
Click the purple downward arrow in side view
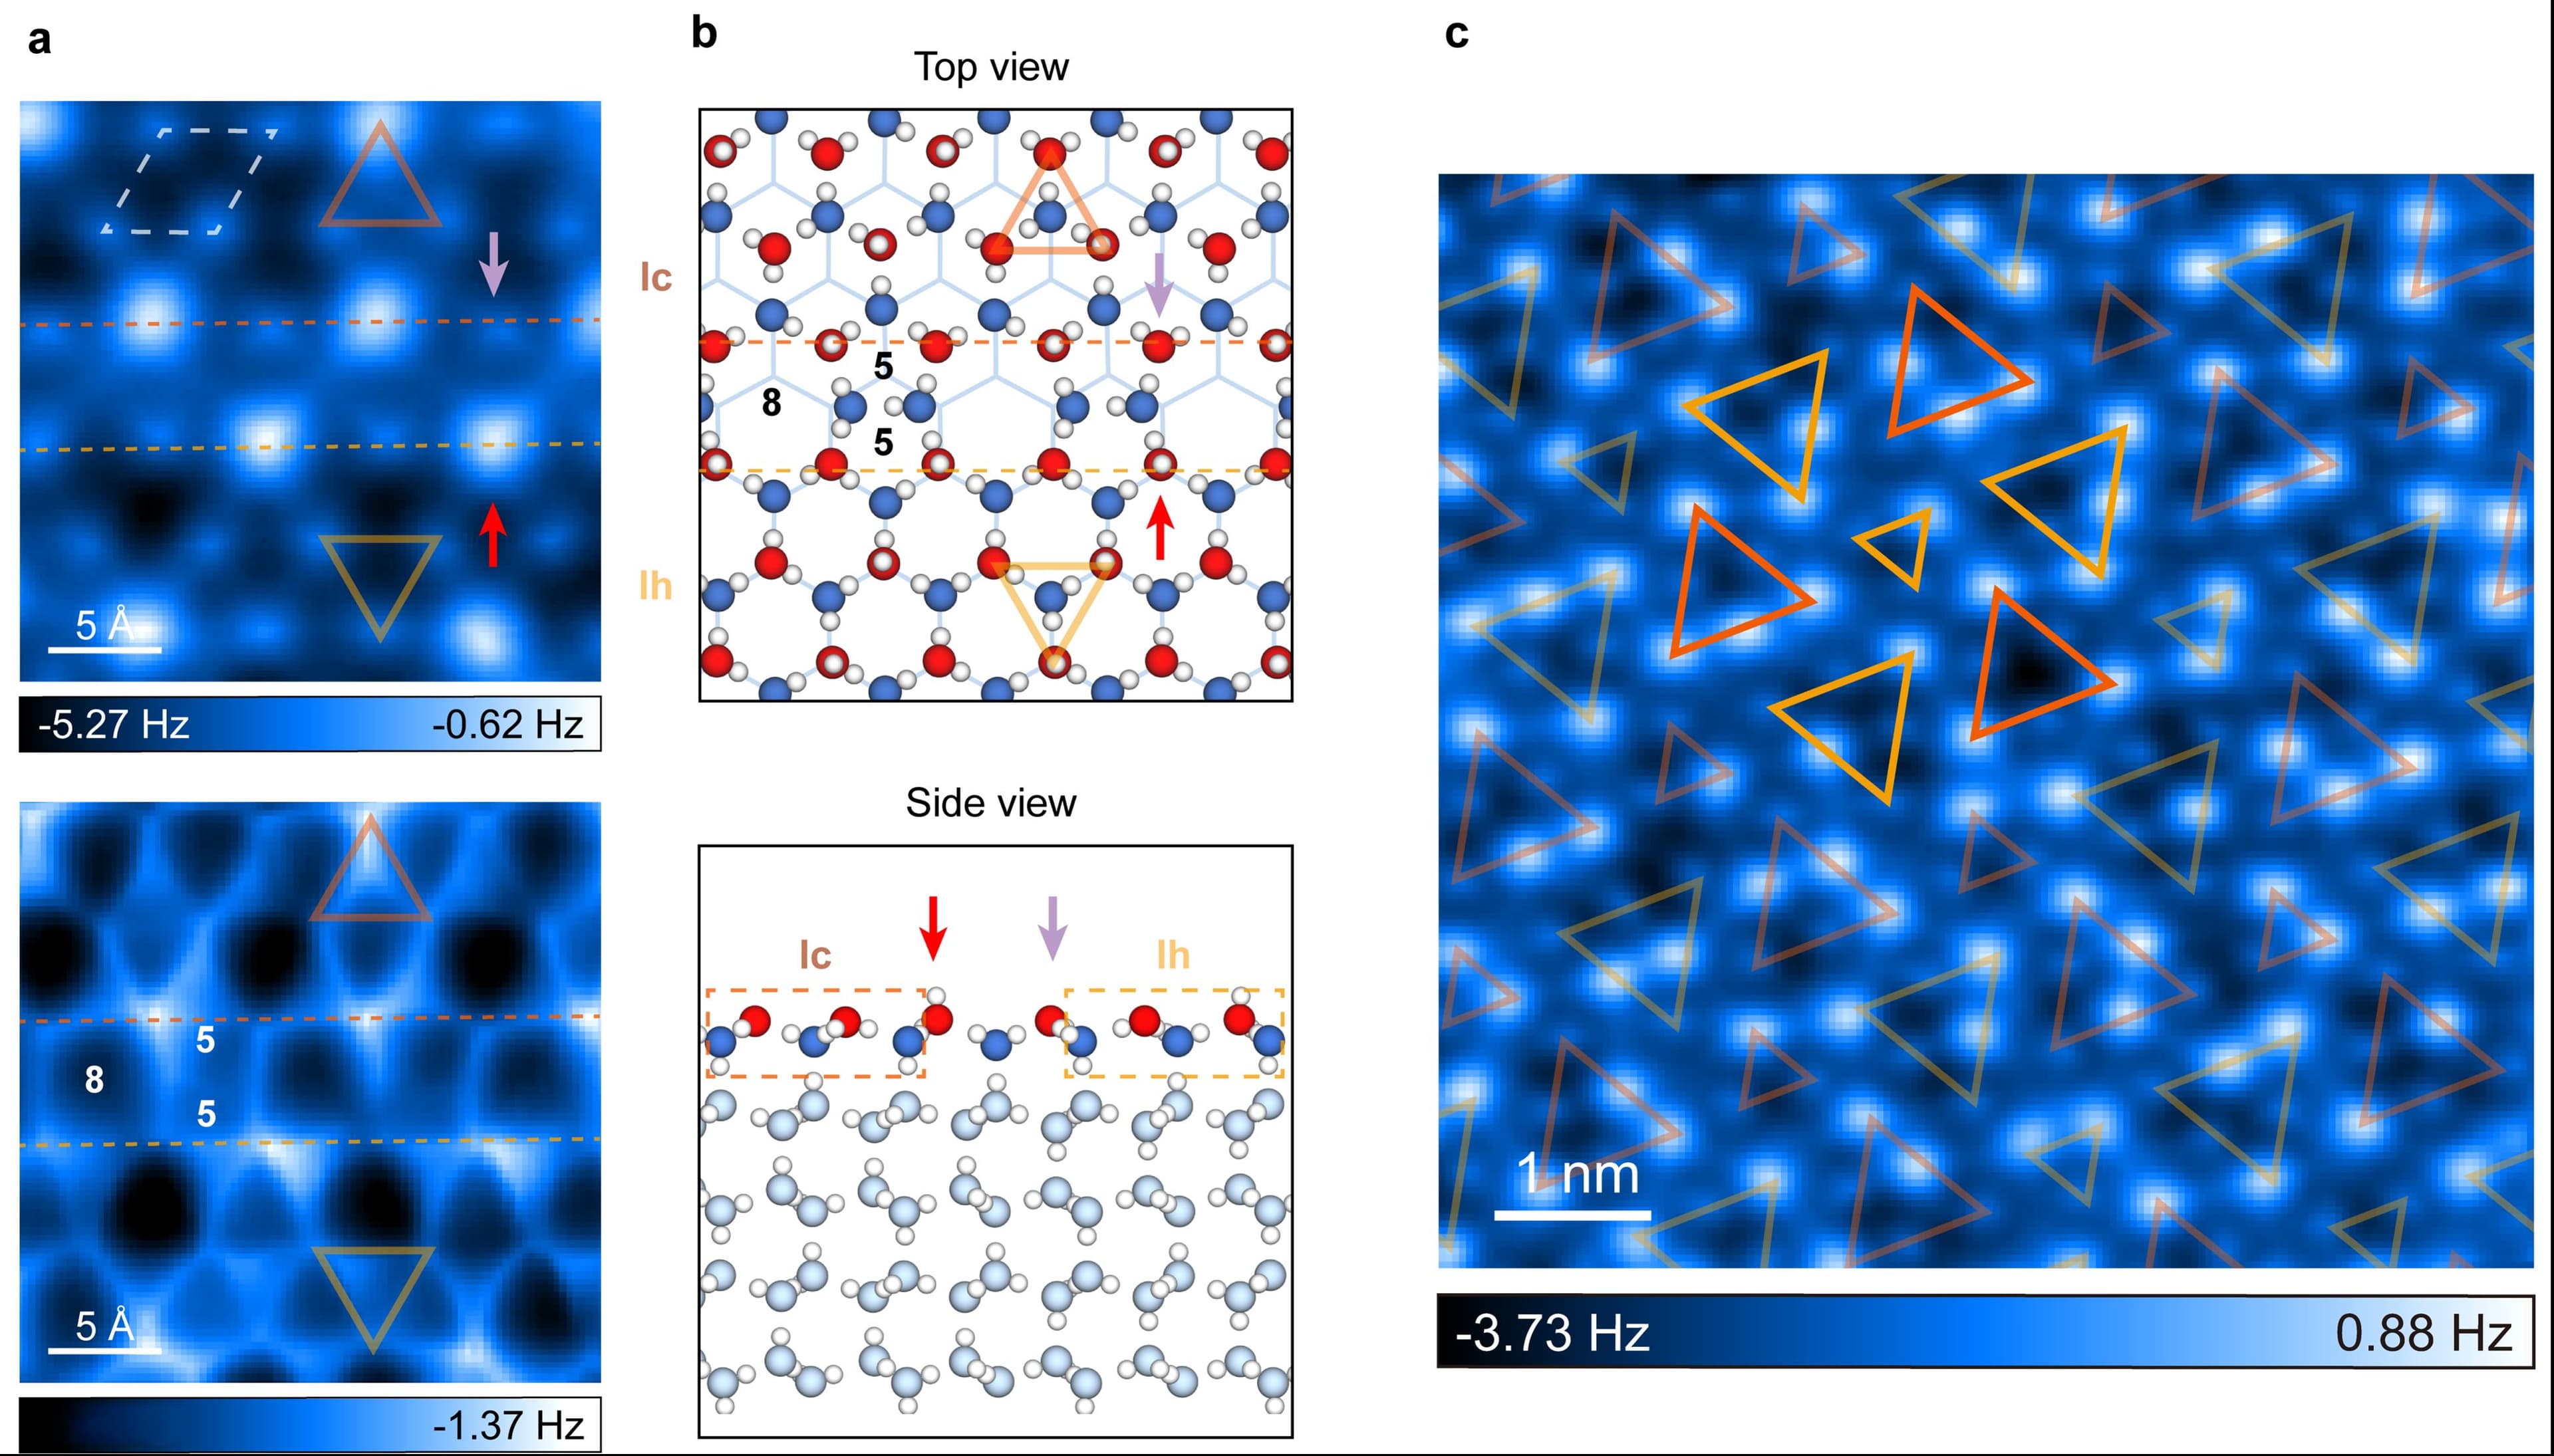[1052, 928]
